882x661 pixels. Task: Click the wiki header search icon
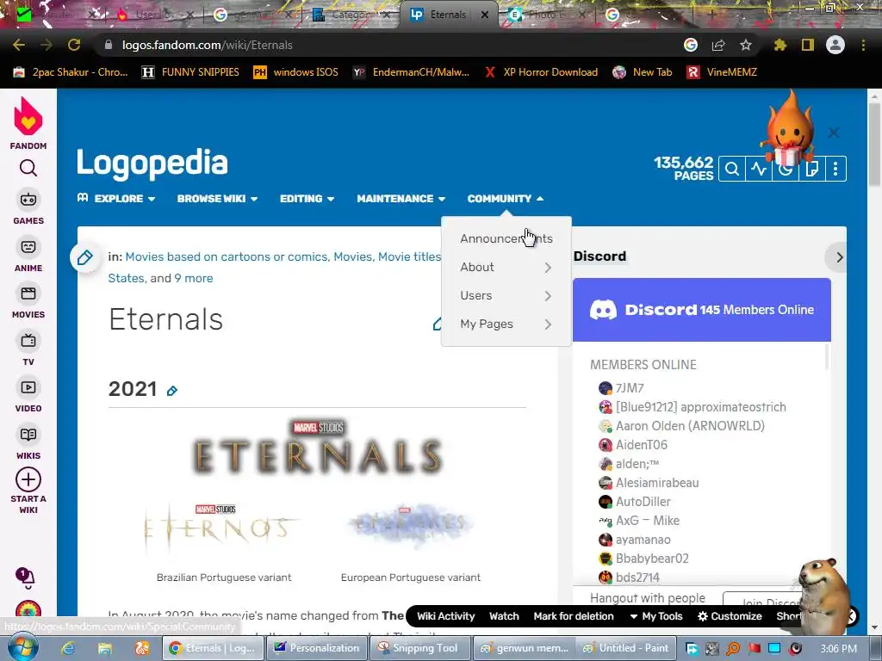[x=732, y=169]
